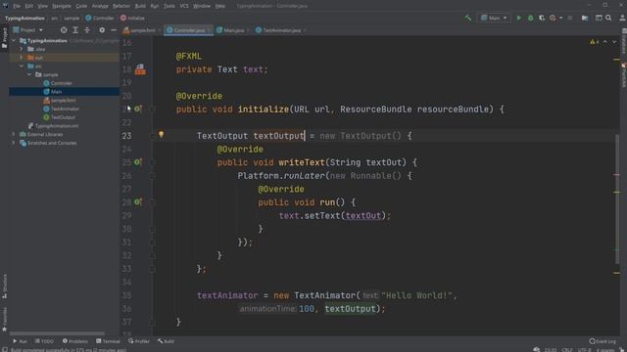The width and height of the screenshot is (627, 352).
Task: Click the Build Project hammer icon
Action: point(467,18)
